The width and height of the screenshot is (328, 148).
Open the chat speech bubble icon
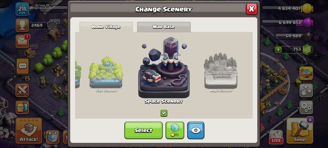[22, 66]
